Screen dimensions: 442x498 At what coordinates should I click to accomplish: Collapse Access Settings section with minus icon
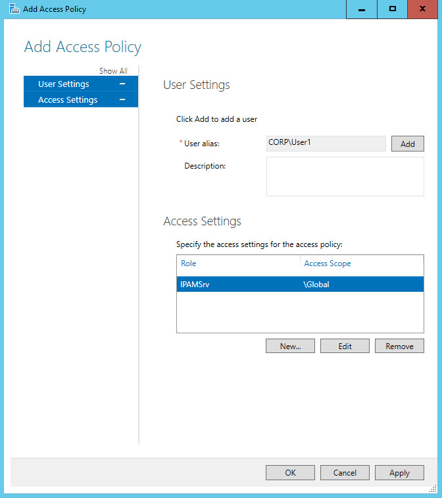[122, 99]
